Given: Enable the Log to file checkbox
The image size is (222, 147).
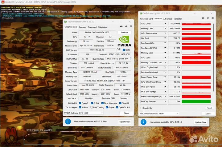Looking at the screenshot, I should (142, 108).
